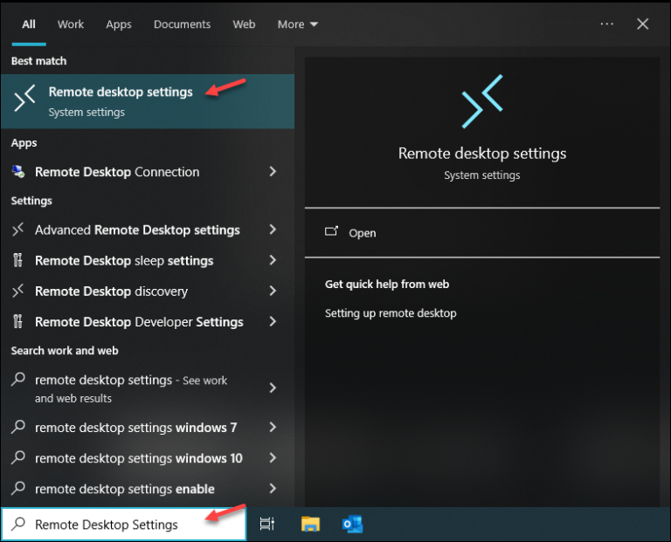Click the Remote Desktop sleep settings icon
Screen dimensions: 671x542
pyautogui.click(x=18, y=260)
